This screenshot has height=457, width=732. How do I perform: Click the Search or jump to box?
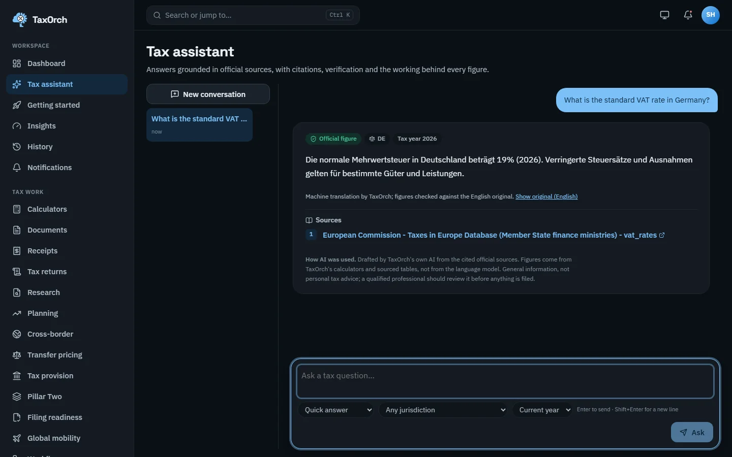click(253, 15)
